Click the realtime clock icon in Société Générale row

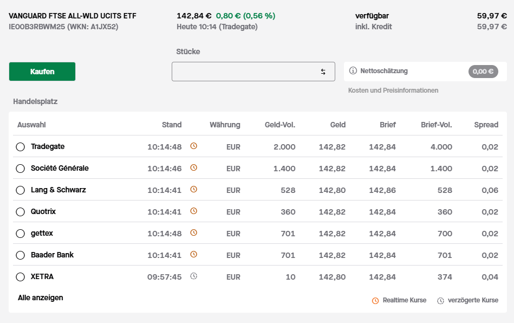tap(194, 167)
